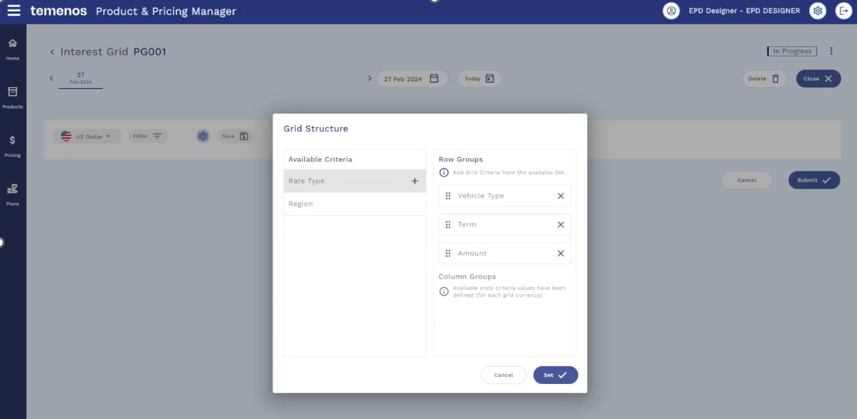The image size is (857, 419).
Task: Click the Today button
Action: [x=479, y=79]
